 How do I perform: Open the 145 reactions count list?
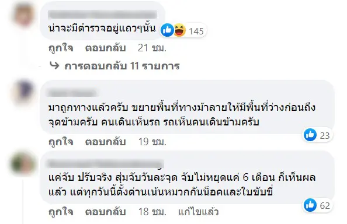click(196, 31)
